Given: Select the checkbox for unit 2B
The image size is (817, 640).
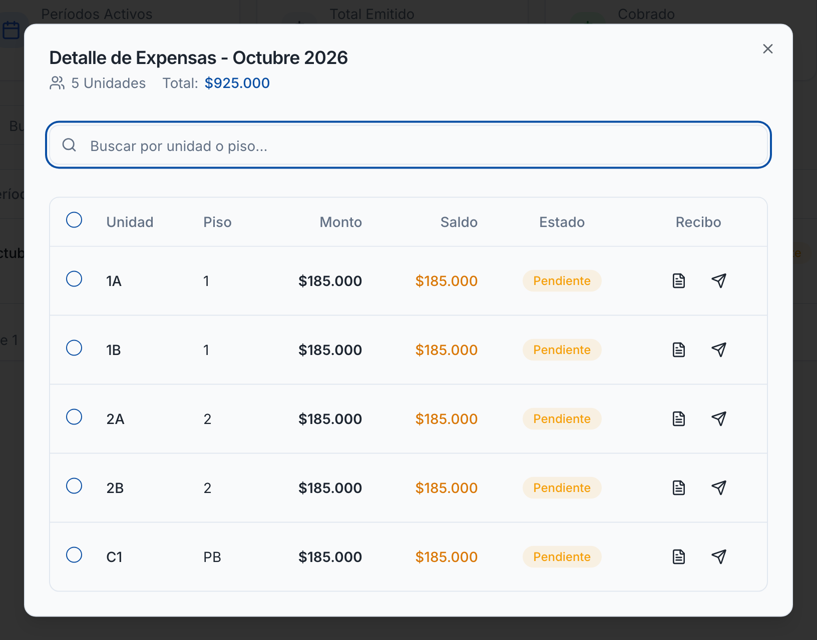Looking at the screenshot, I should pos(74,486).
